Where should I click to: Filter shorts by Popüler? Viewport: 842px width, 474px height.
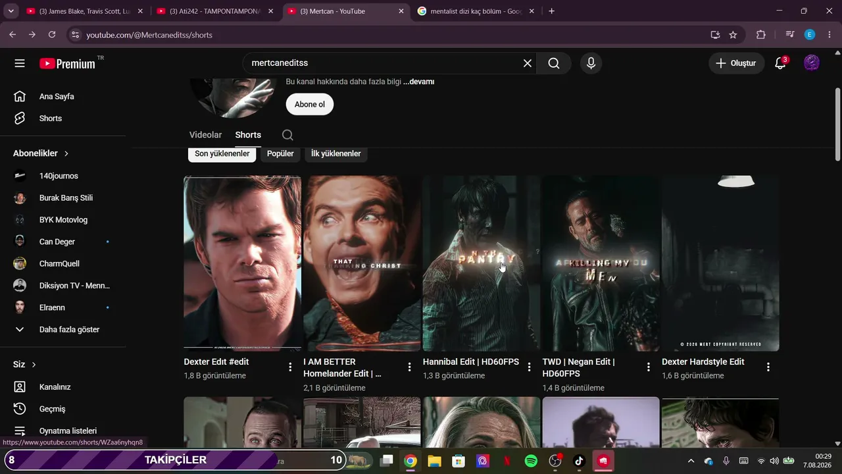point(280,153)
